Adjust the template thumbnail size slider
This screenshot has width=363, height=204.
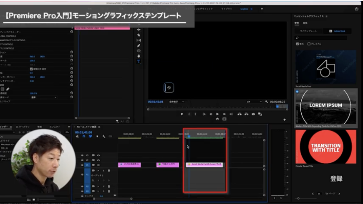point(298,199)
